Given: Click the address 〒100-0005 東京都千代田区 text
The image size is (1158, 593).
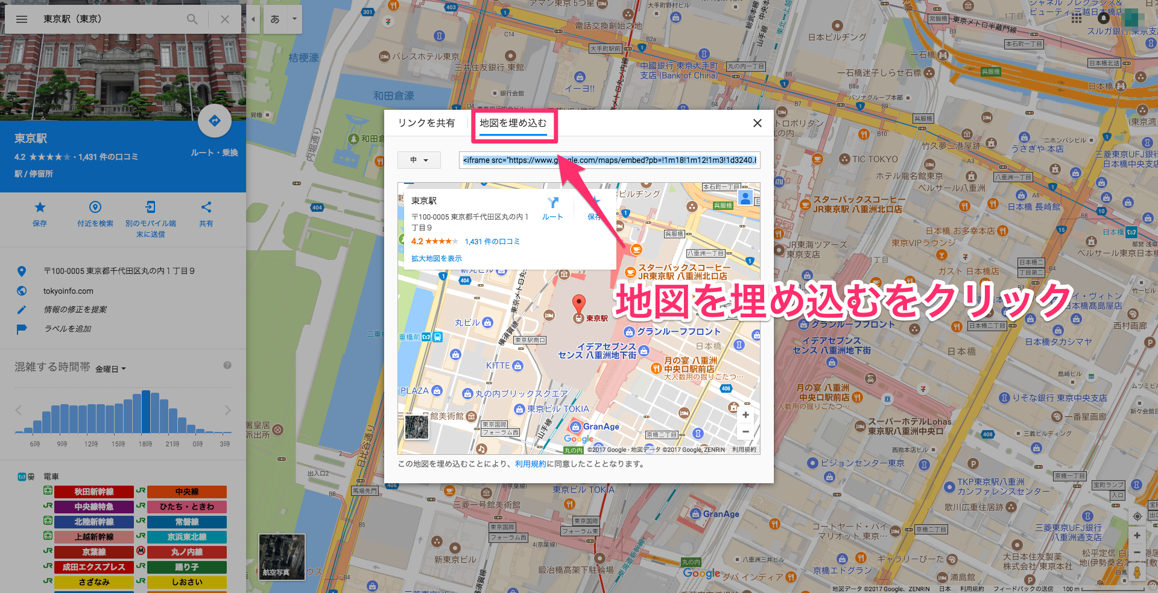Looking at the screenshot, I should [119, 271].
